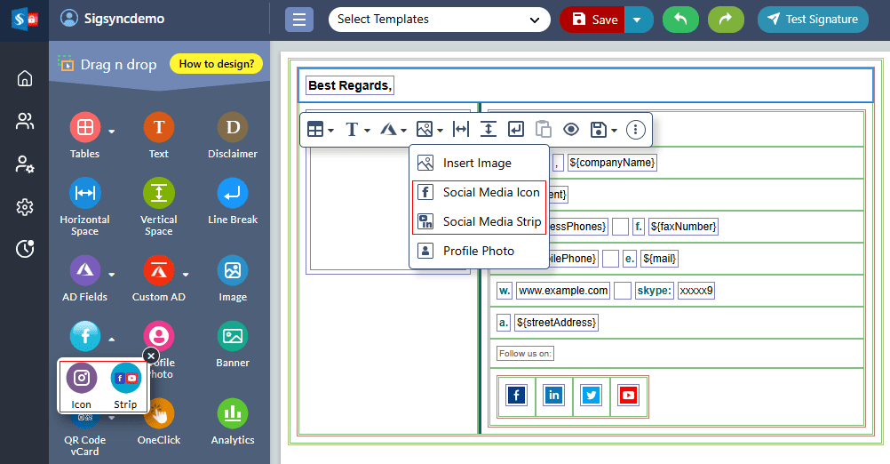This screenshot has width=890, height=464.
Task: Toggle the hamburger menu button
Action: (x=299, y=20)
